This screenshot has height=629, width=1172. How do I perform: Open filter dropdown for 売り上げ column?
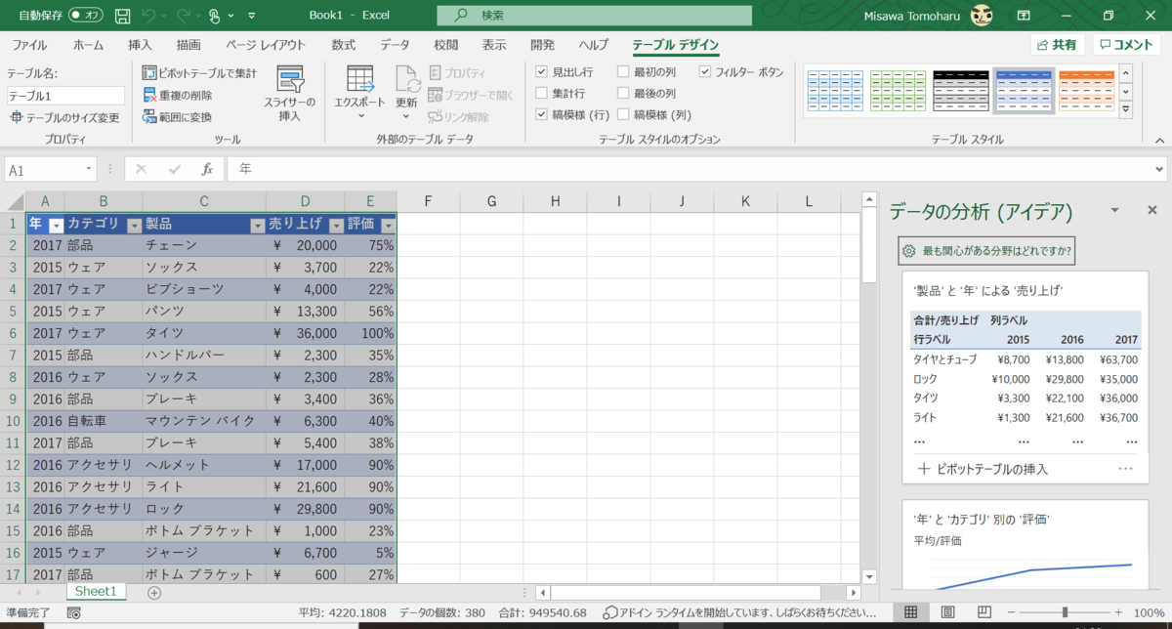336,225
